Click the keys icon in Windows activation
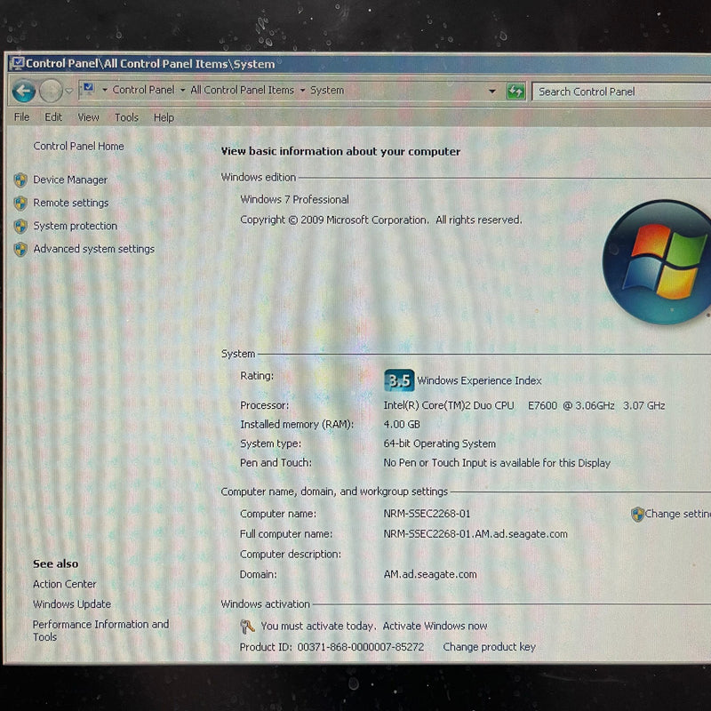711x711 pixels. tap(247, 627)
